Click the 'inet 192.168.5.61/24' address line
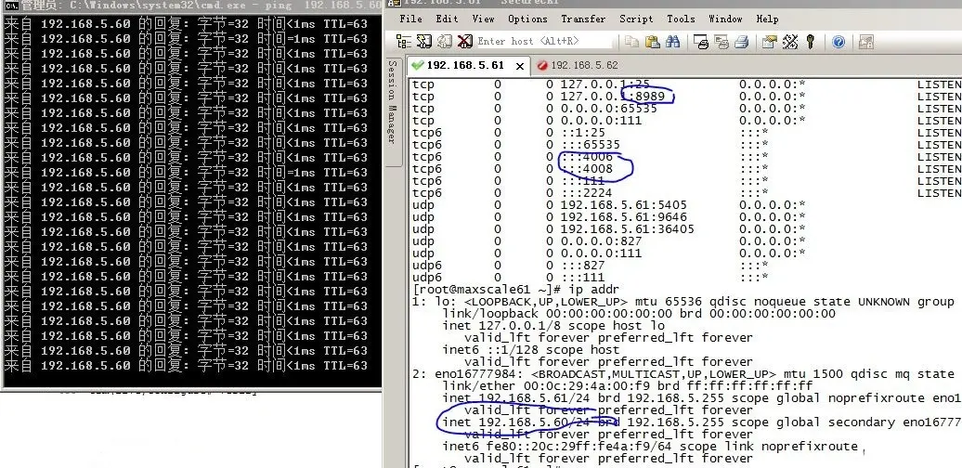The width and height of the screenshot is (962, 468). point(701,398)
